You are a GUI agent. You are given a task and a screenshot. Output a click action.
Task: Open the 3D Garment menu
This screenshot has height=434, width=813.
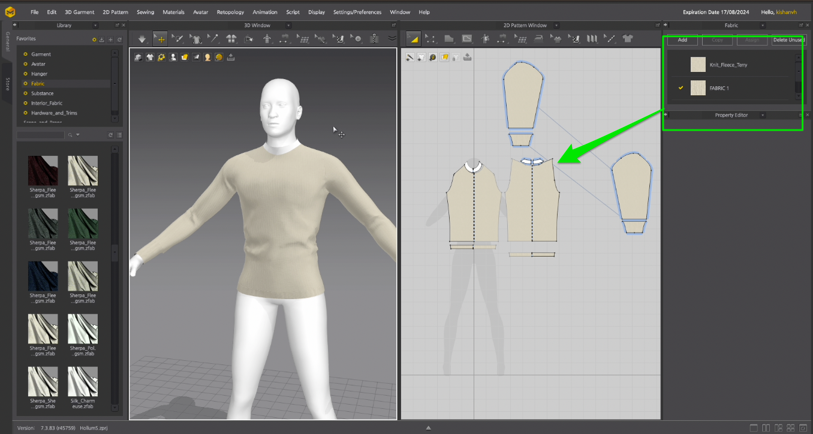80,12
